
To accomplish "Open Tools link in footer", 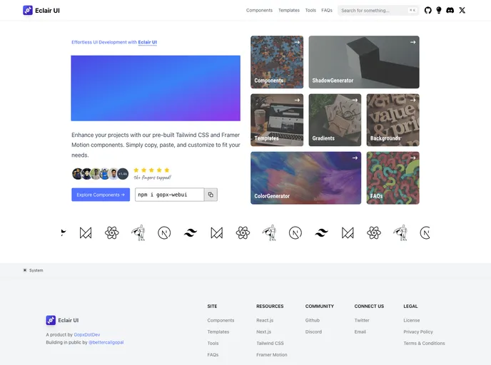I will coord(213,344).
